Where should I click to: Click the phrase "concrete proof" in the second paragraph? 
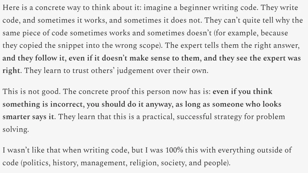tap(94, 92)
